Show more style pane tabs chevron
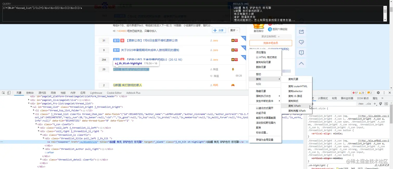 tap(382, 98)
